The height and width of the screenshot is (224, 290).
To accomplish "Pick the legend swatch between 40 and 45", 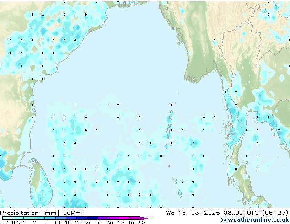I will click(124, 218).
